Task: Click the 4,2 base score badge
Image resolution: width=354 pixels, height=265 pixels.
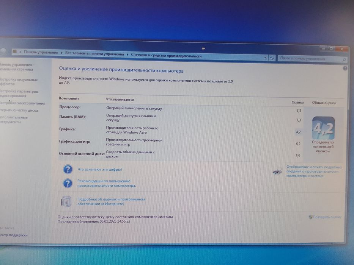Action: 323,128
